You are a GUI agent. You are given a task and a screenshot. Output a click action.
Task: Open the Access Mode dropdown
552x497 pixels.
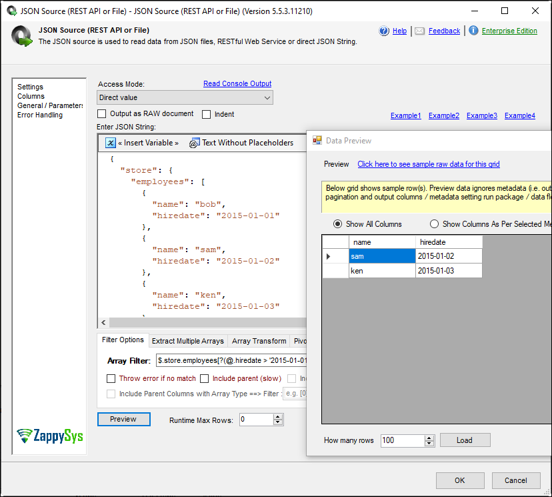click(x=185, y=97)
